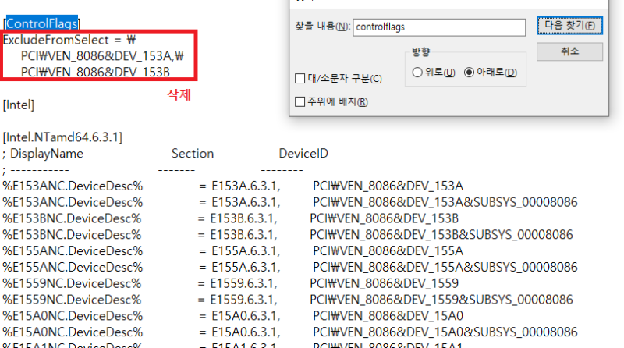This screenshot has width=624, height=348.
Task: Select the 위로 (Up) direction radio button
Action: click(417, 73)
